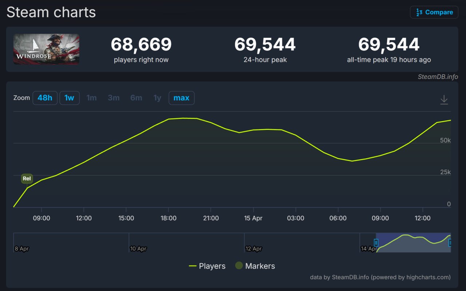Download the chart data via the download icon
The height and width of the screenshot is (291, 466).
[x=444, y=100]
